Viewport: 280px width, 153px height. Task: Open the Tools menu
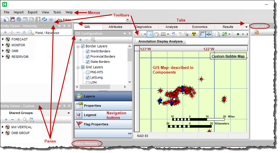pos(57,12)
